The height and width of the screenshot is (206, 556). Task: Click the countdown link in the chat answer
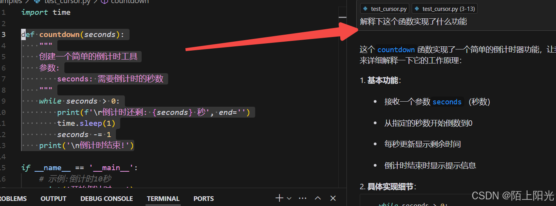pyautogui.click(x=396, y=49)
